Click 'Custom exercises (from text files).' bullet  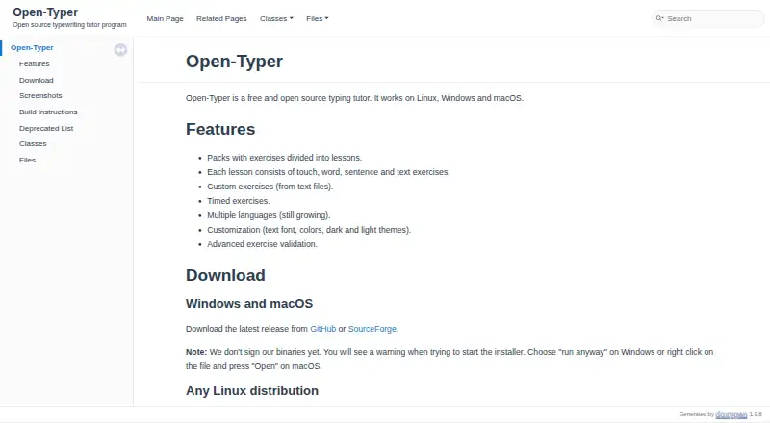pos(270,187)
